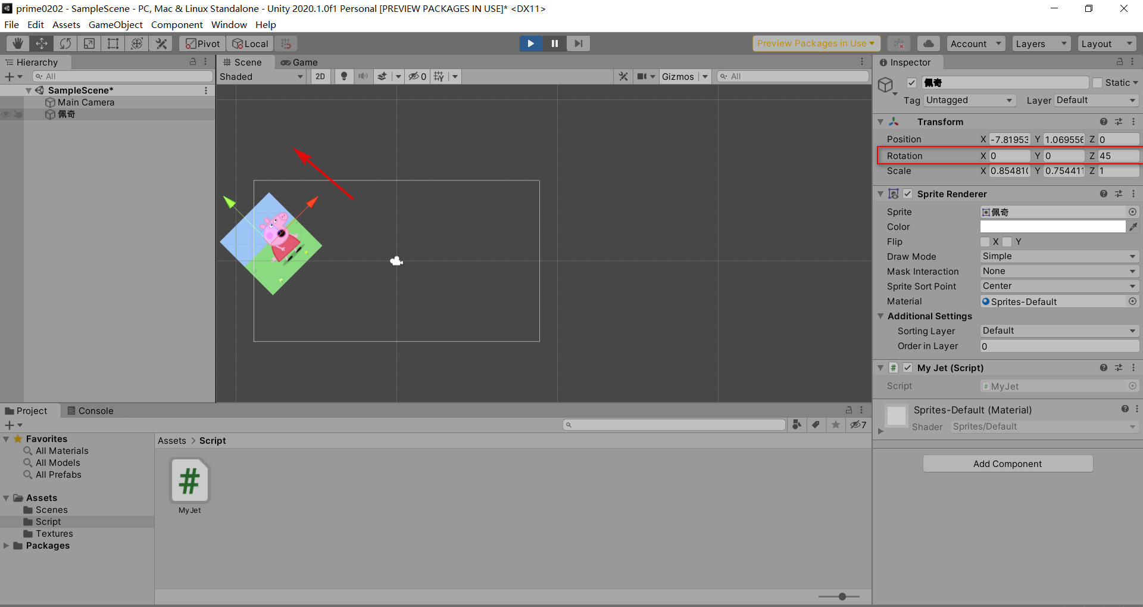
Task: Select the Hand tool in the toolbar
Action: (x=18, y=43)
